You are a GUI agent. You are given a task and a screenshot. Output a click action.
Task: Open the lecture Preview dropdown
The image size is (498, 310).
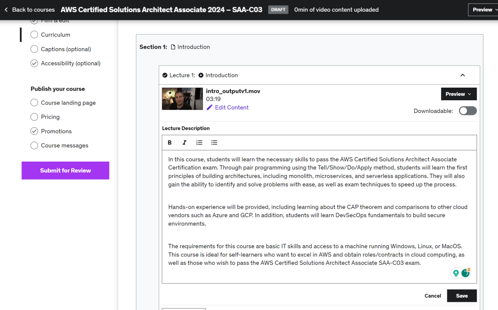pos(459,94)
